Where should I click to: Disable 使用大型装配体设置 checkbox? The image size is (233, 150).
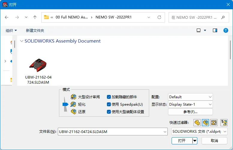[x=109, y=112]
